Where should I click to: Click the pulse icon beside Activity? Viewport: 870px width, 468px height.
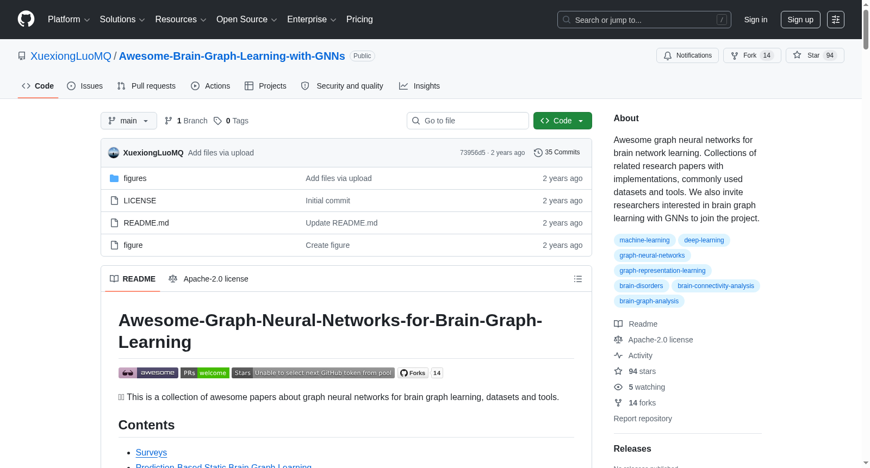[618, 355]
